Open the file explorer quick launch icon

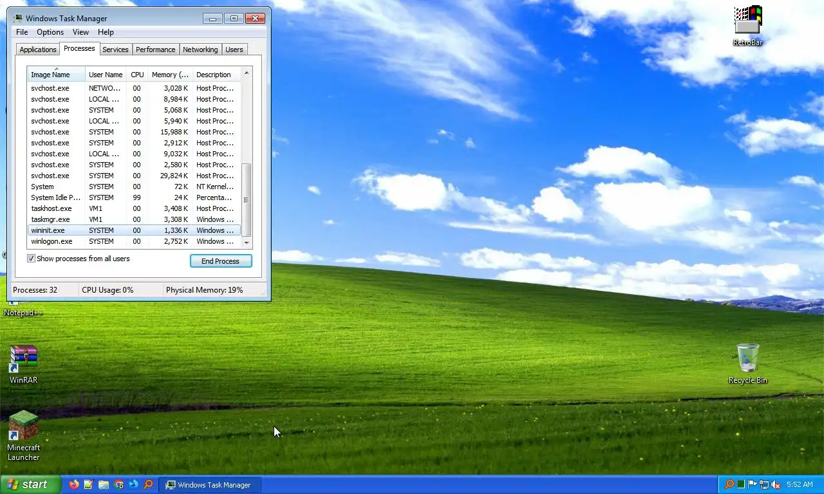pos(104,484)
